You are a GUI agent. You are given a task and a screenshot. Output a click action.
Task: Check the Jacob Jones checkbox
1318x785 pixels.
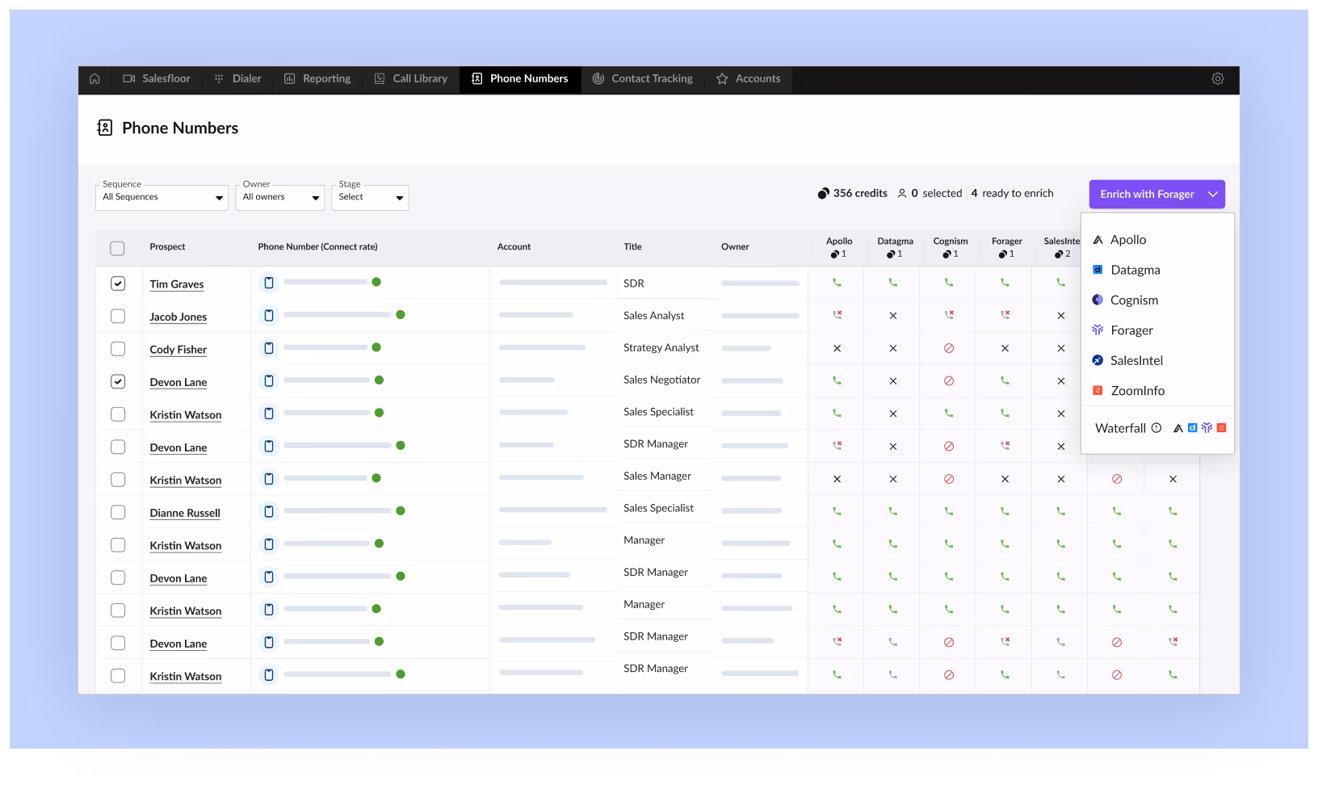click(x=118, y=316)
